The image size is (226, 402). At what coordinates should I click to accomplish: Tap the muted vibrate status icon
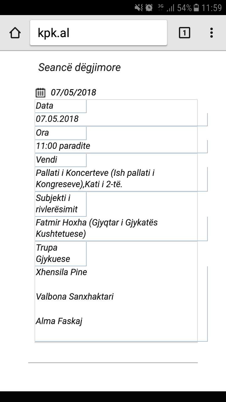click(x=138, y=8)
